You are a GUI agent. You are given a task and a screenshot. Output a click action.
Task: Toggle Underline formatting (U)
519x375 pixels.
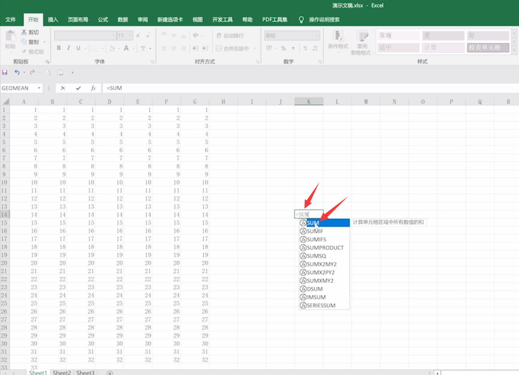(78, 48)
